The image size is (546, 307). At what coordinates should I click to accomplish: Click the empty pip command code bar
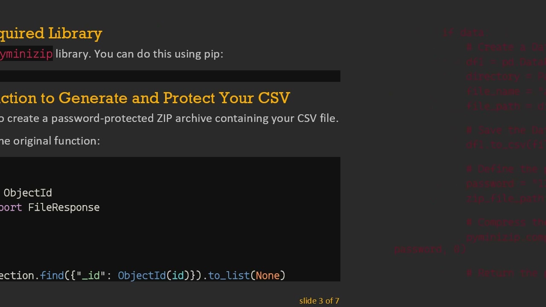170,76
